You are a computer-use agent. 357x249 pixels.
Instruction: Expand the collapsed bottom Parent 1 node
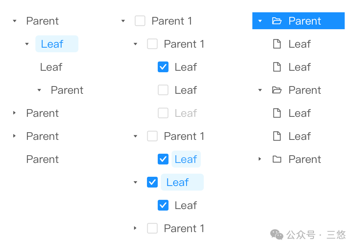click(135, 228)
